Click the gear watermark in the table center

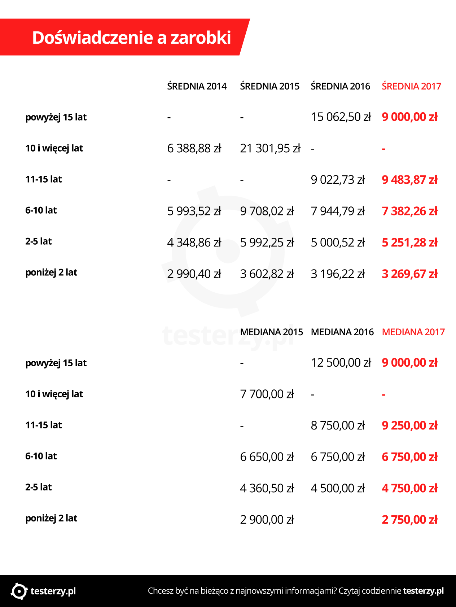tap(228, 252)
